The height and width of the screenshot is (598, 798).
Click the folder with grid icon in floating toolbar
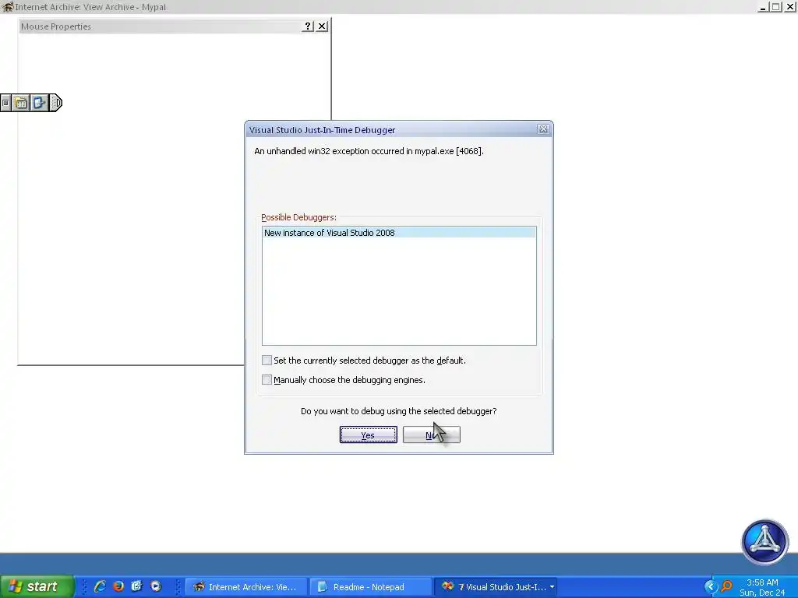coord(21,103)
